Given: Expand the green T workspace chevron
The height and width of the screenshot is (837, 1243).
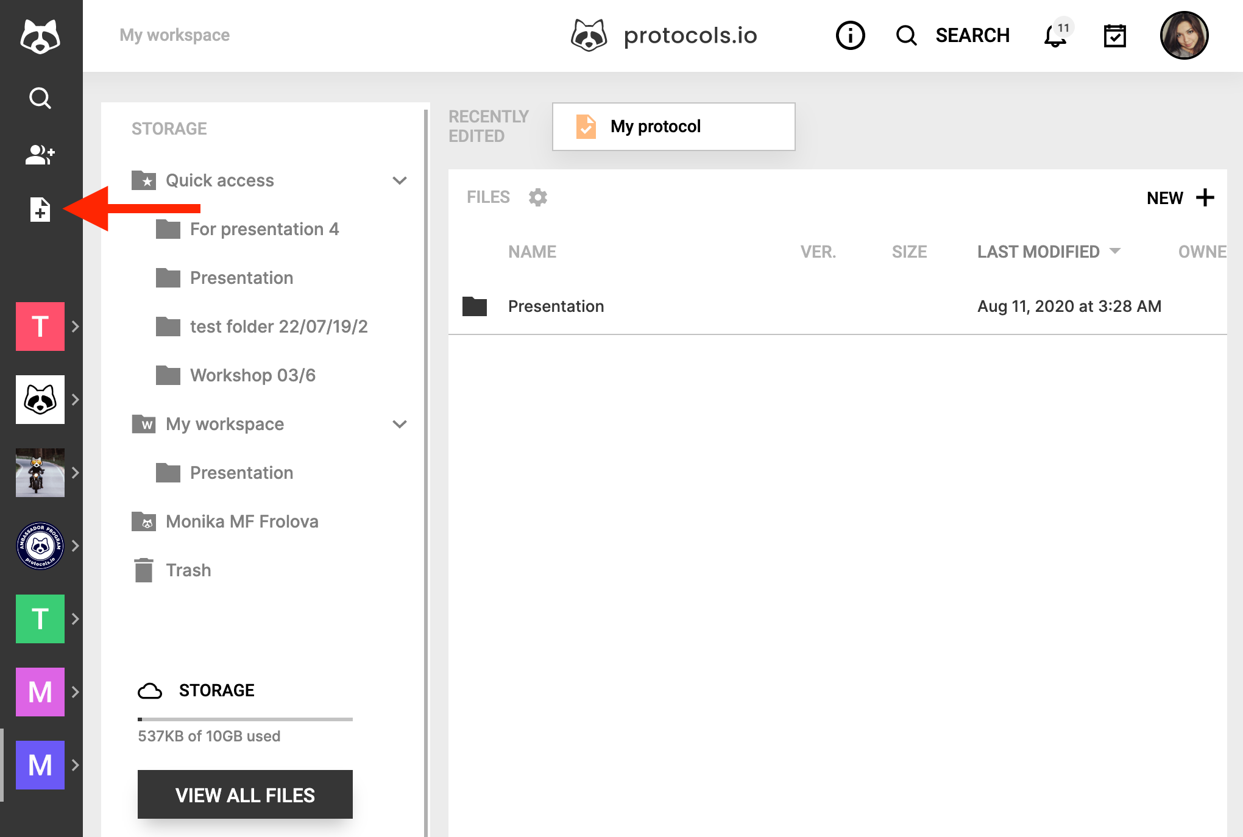Looking at the screenshot, I should [76, 619].
